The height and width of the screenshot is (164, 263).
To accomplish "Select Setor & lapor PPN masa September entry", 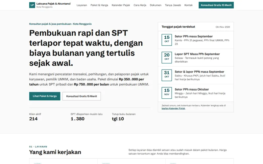I will 196,75.
